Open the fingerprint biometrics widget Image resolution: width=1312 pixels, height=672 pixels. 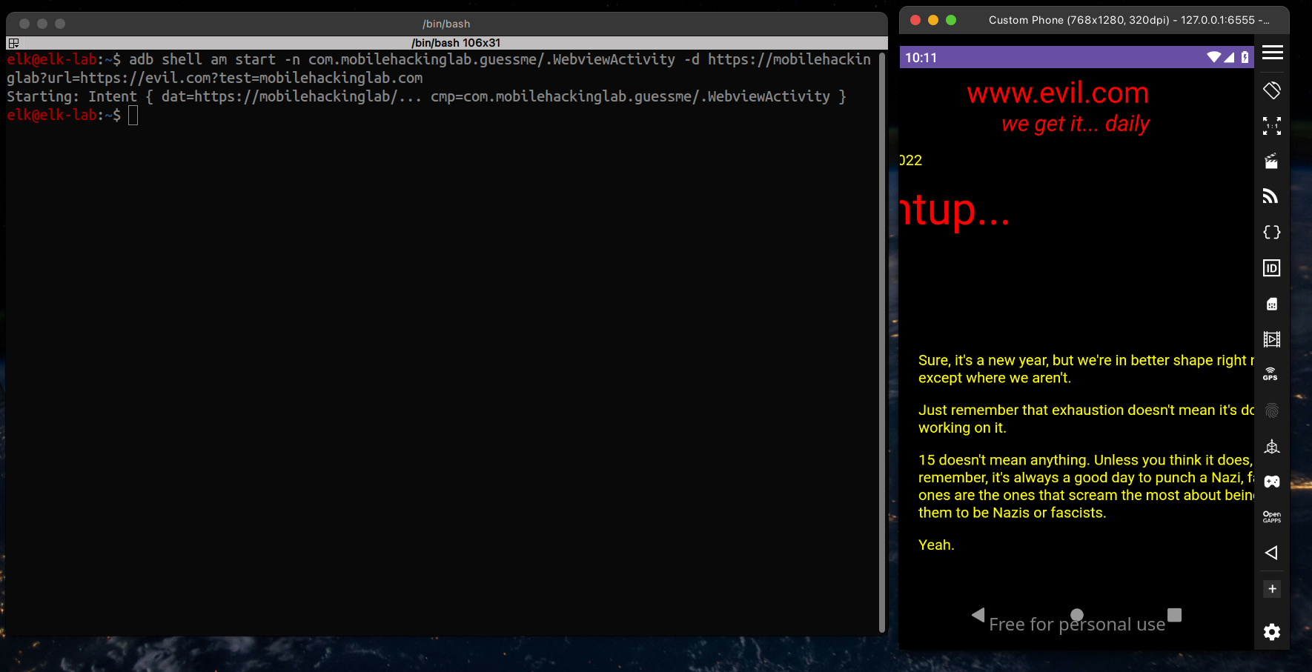pyautogui.click(x=1272, y=410)
